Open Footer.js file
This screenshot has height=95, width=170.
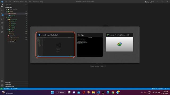click(x=13, y=22)
